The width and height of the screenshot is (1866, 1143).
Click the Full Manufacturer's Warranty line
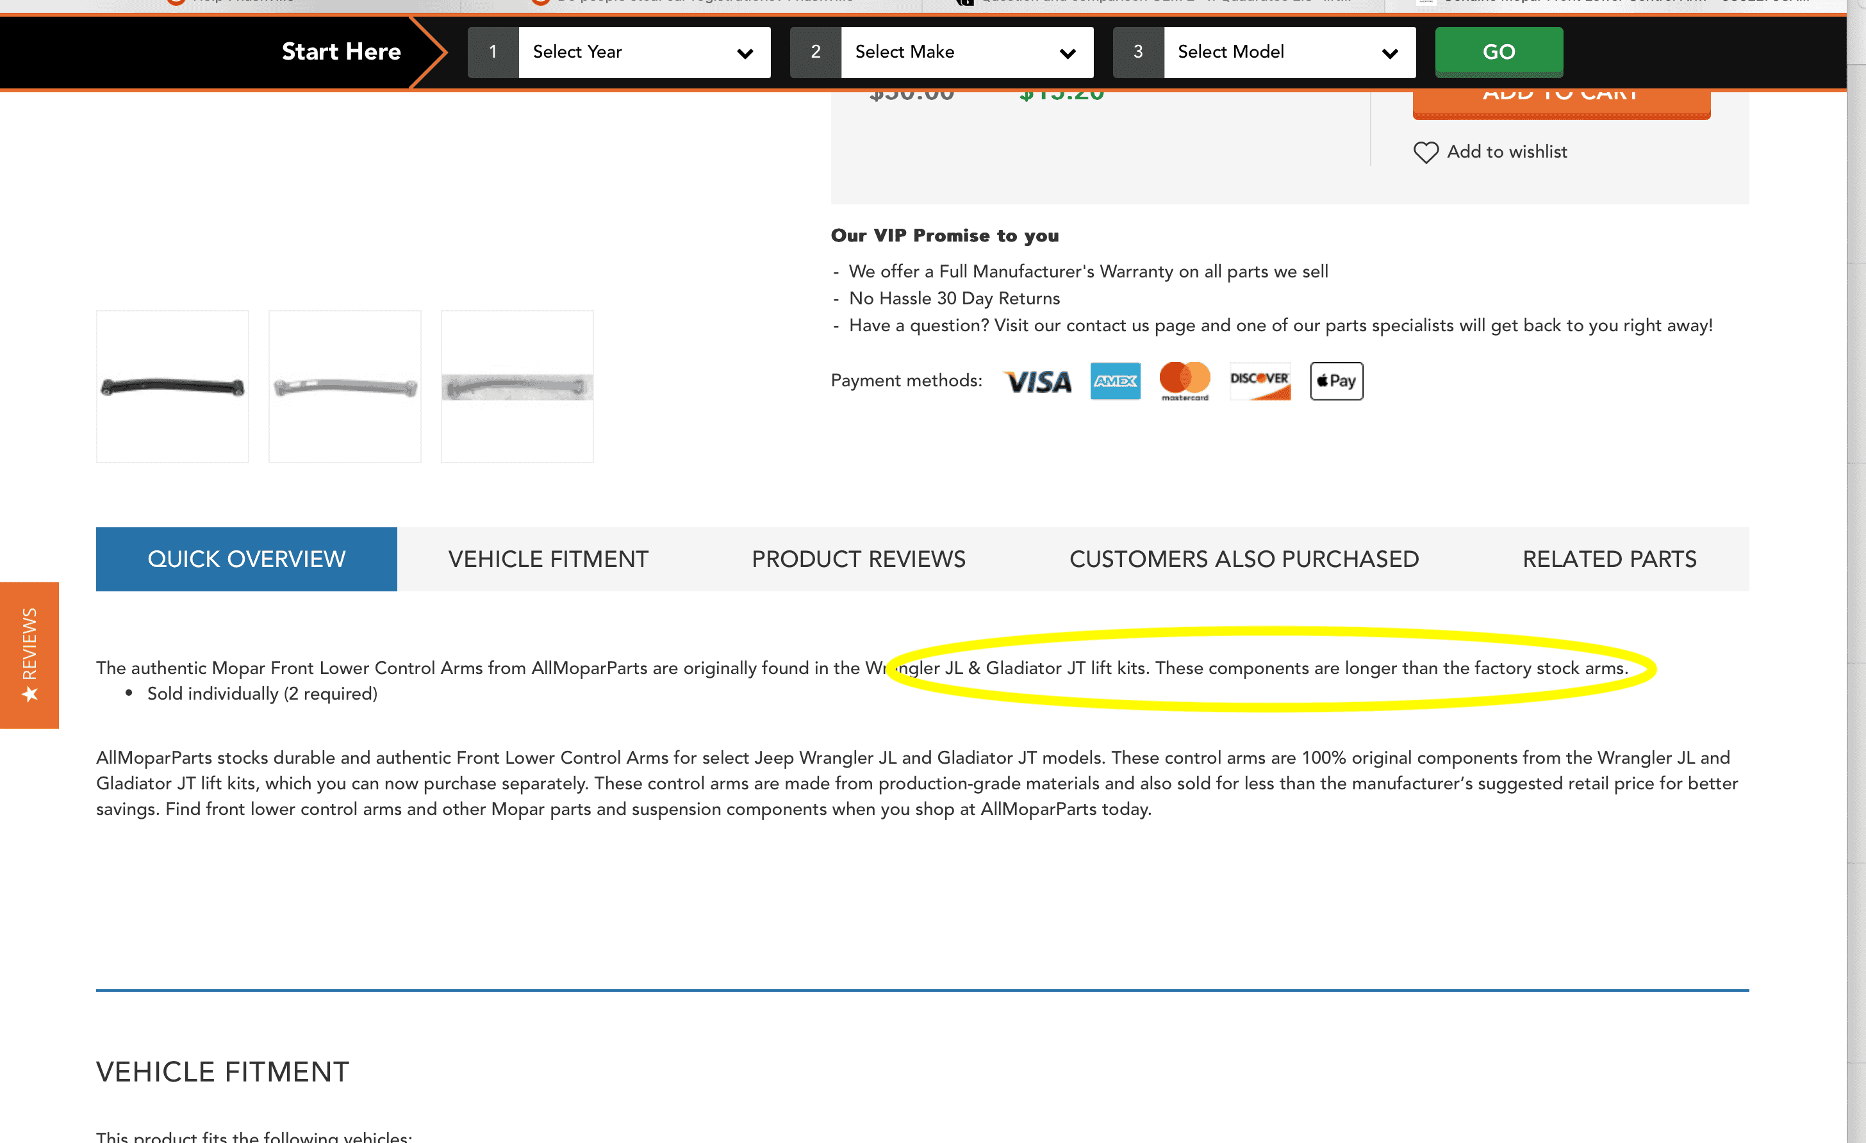[1088, 271]
